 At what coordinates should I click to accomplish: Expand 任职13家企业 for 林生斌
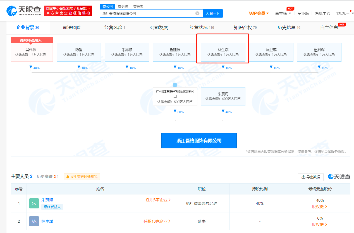pos(157,221)
